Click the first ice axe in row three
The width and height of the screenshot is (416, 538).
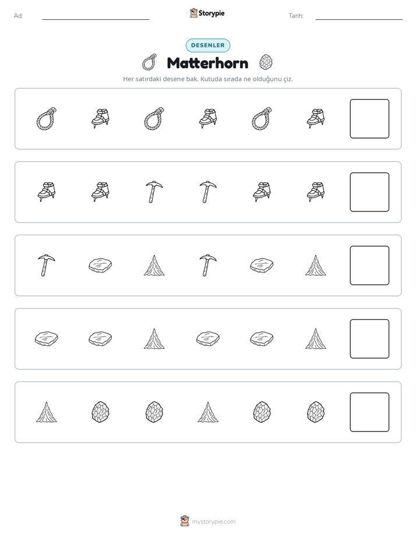tap(47, 266)
